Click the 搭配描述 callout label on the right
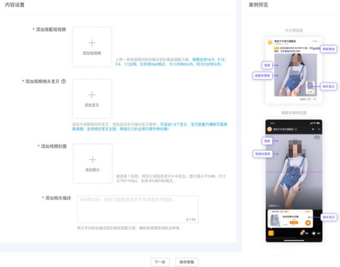 [329, 49]
